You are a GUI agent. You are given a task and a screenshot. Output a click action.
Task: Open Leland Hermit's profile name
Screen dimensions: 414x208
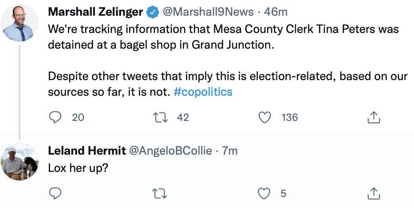[x=87, y=150]
